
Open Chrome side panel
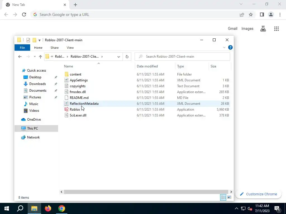tap(262, 14)
